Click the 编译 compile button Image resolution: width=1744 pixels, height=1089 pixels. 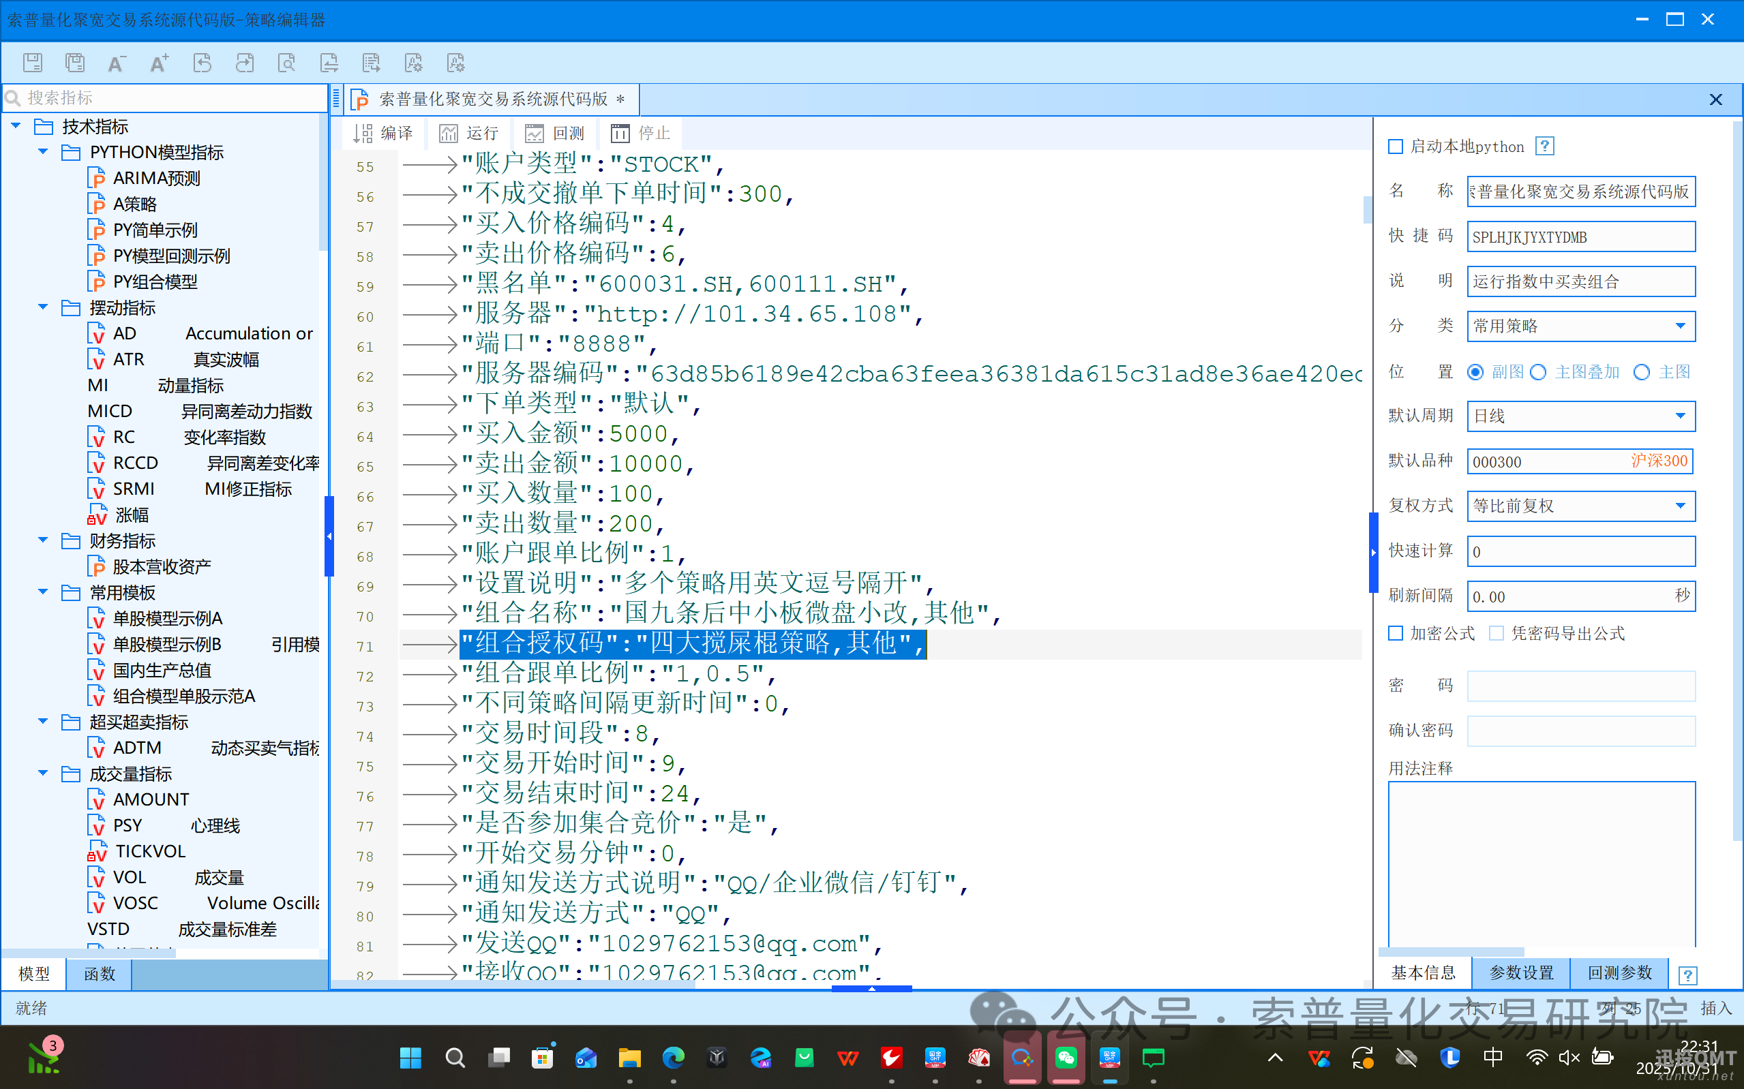coord(383,134)
